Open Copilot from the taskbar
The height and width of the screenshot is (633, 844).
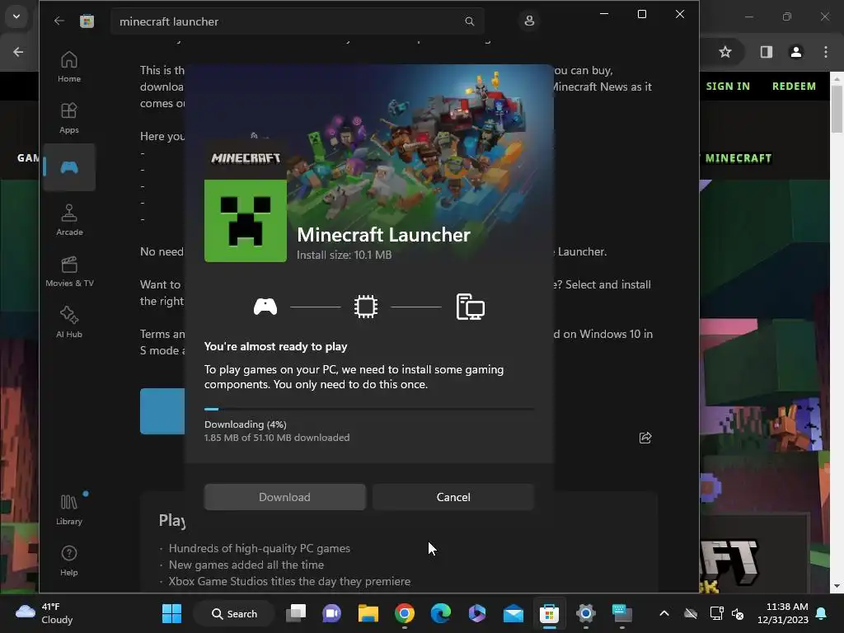tap(477, 613)
